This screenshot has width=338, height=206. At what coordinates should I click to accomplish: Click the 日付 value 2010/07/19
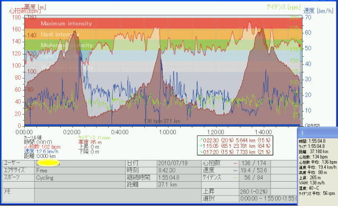coord(173,163)
